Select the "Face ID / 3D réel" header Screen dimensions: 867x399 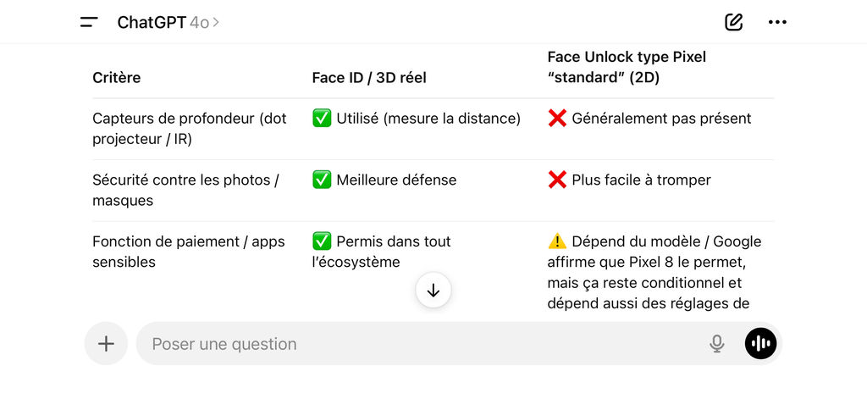pos(369,78)
